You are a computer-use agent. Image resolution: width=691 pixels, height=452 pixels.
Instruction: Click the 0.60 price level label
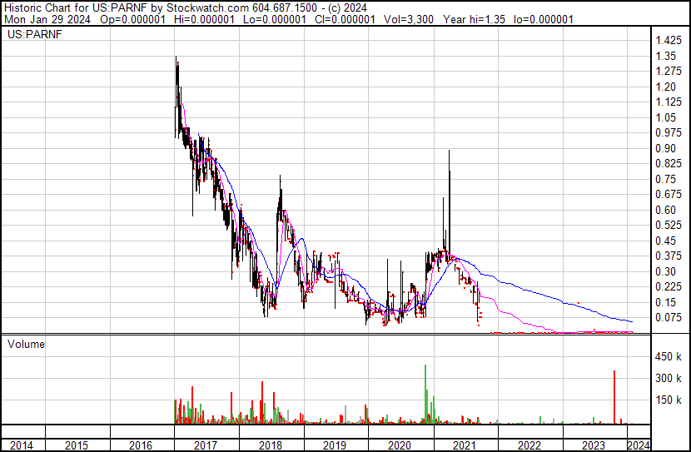pos(666,210)
